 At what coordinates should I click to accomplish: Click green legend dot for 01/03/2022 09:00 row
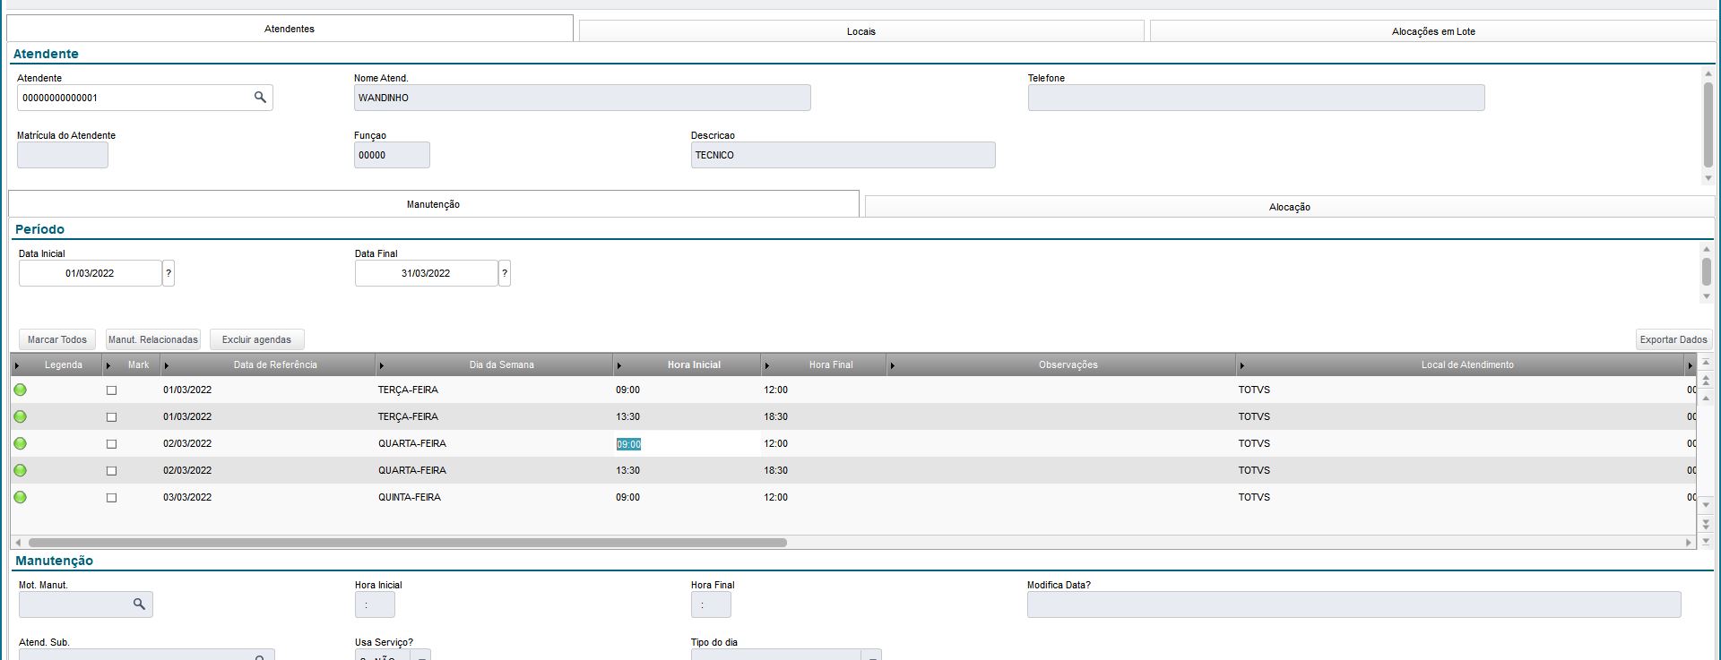point(21,390)
